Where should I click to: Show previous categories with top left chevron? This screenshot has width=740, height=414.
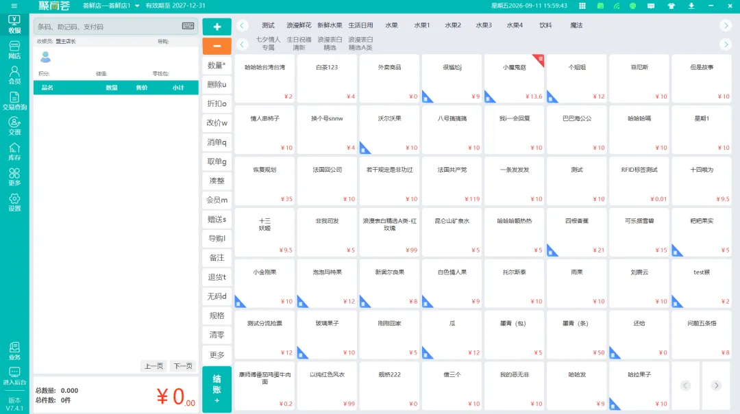242,25
